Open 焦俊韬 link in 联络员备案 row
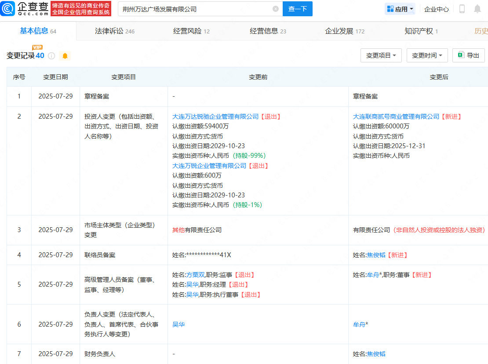 pyautogui.click(x=376, y=255)
